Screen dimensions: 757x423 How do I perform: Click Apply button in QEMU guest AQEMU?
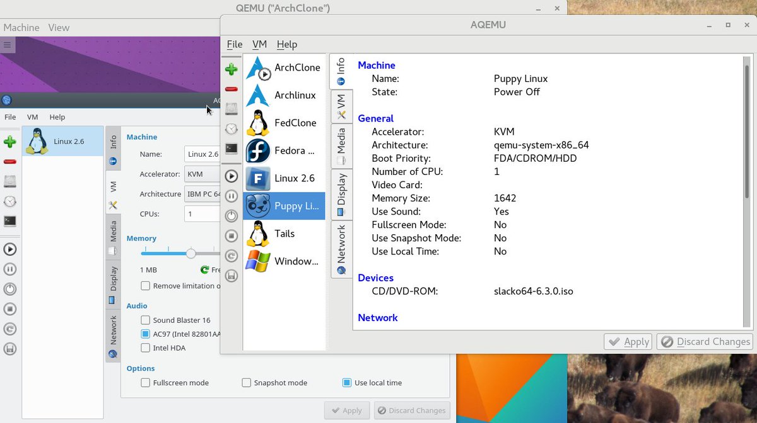(x=346, y=410)
